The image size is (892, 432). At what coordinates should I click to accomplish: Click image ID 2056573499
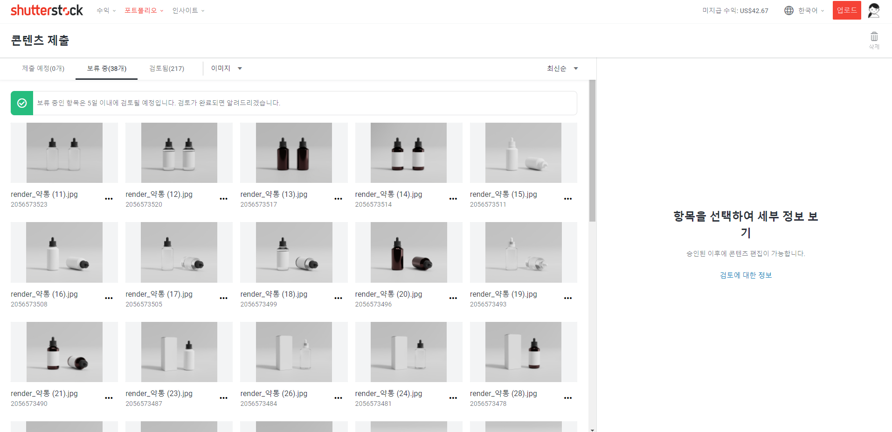click(259, 304)
